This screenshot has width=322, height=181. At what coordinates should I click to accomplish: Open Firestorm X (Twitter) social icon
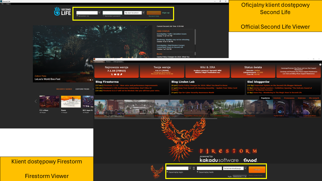[112, 74]
